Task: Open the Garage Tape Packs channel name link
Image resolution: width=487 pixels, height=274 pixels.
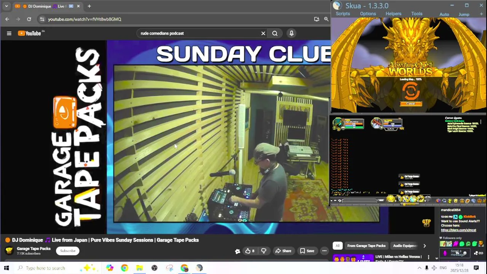Action: [x=33, y=249]
